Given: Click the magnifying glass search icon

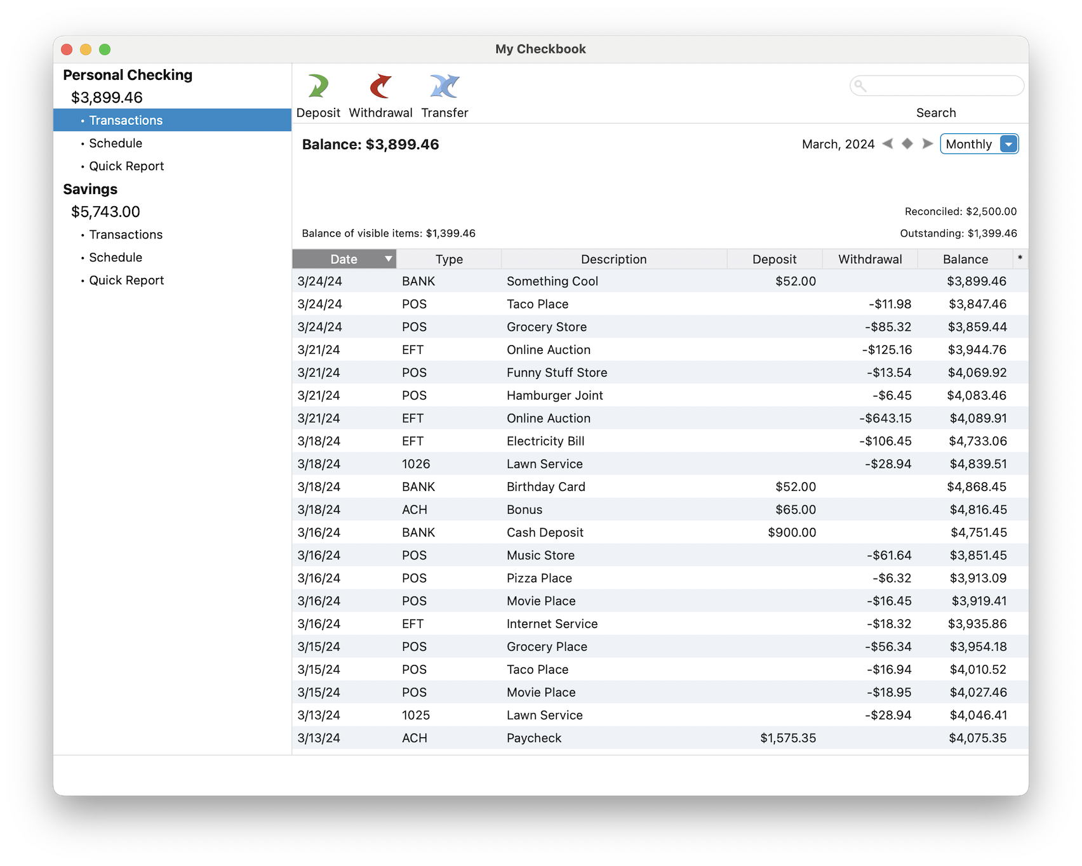Looking at the screenshot, I should 860,86.
